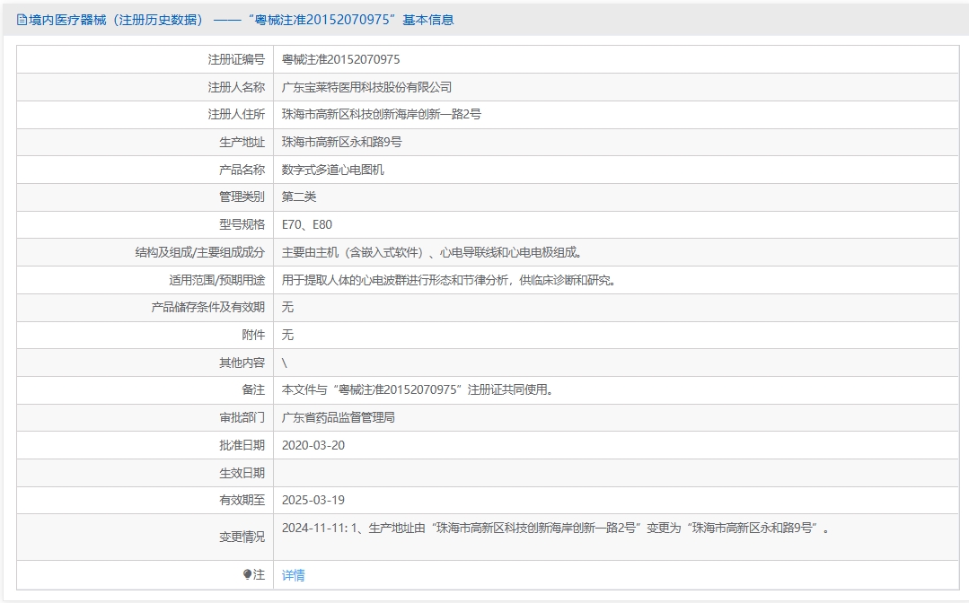969x603 pixels.
Task: Click the text 主要由主机（含嵌入式软件）
Action: click(x=353, y=252)
